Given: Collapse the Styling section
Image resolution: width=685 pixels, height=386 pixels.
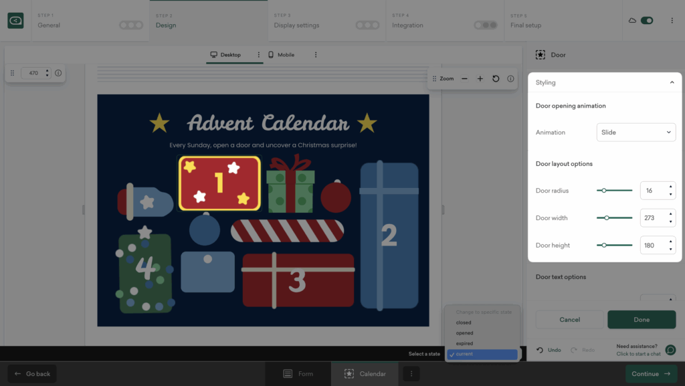Looking at the screenshot, I should click(x=672, y=82).
